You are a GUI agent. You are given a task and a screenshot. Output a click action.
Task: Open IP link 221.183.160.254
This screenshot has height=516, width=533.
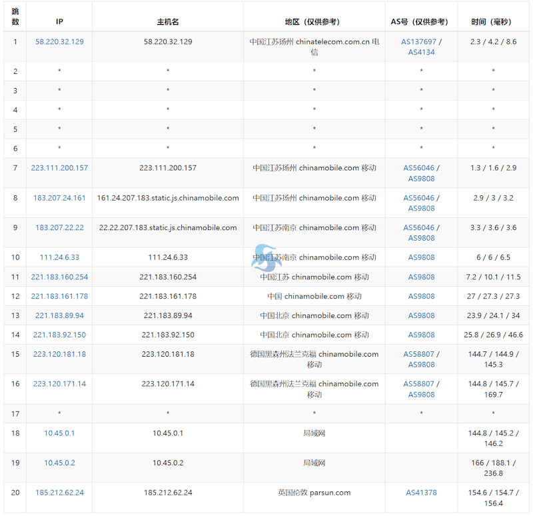click(59, 277)
